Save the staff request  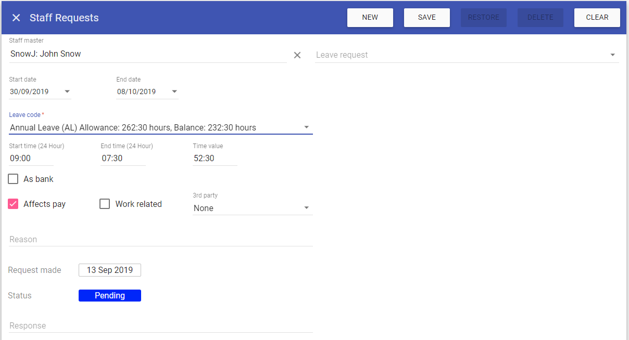[x=426, y=18]
